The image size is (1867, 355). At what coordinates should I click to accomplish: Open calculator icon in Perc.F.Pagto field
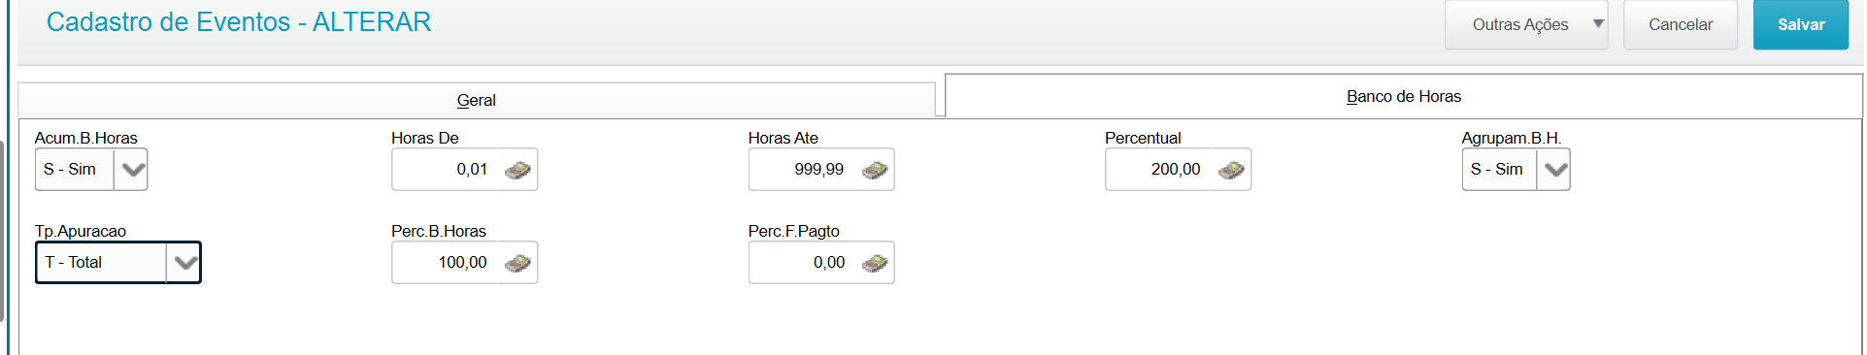pyautogui.click(x=874, y=263)
